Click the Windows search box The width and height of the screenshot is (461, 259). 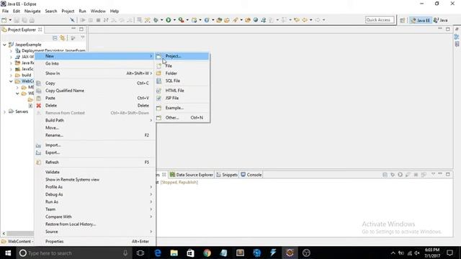coord(73,253)
